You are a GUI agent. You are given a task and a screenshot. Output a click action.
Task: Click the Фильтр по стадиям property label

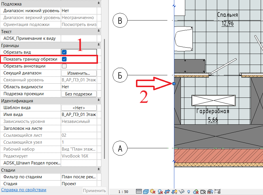point(23,177)
